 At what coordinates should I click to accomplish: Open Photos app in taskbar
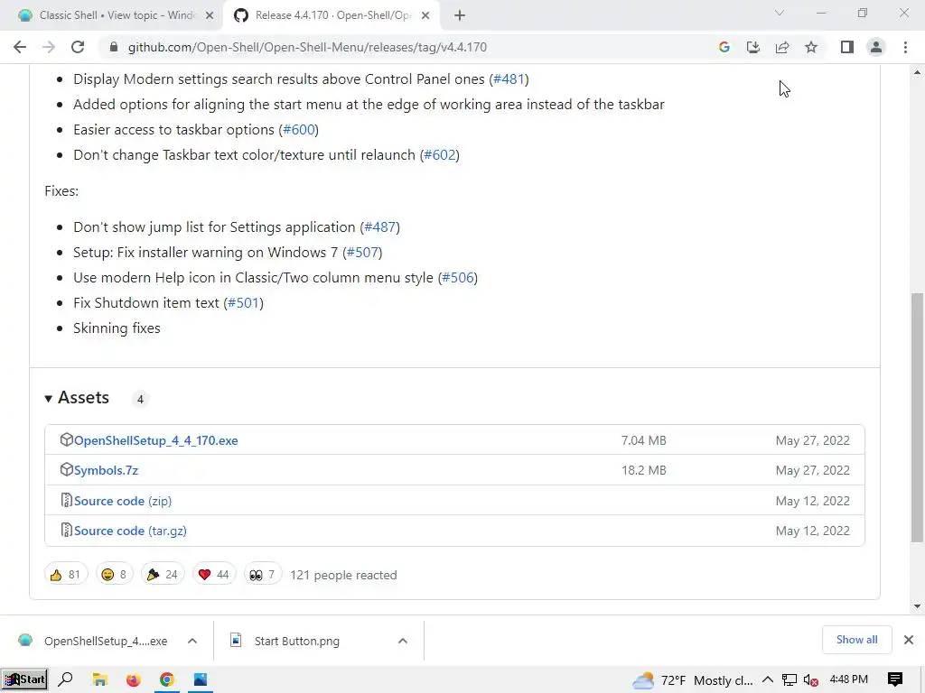click(201, 679)
